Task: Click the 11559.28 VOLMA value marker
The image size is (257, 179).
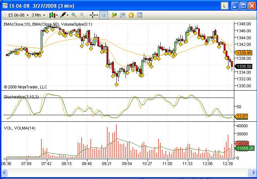Action: [245, 148]
